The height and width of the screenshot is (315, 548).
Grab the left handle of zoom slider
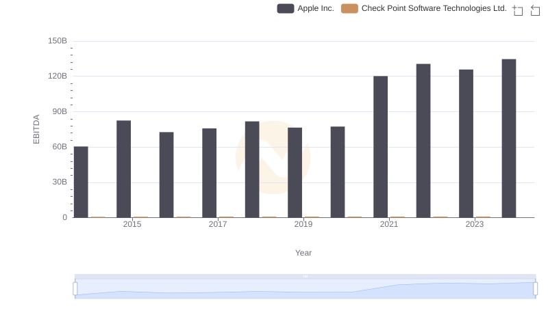coord(75,289)
